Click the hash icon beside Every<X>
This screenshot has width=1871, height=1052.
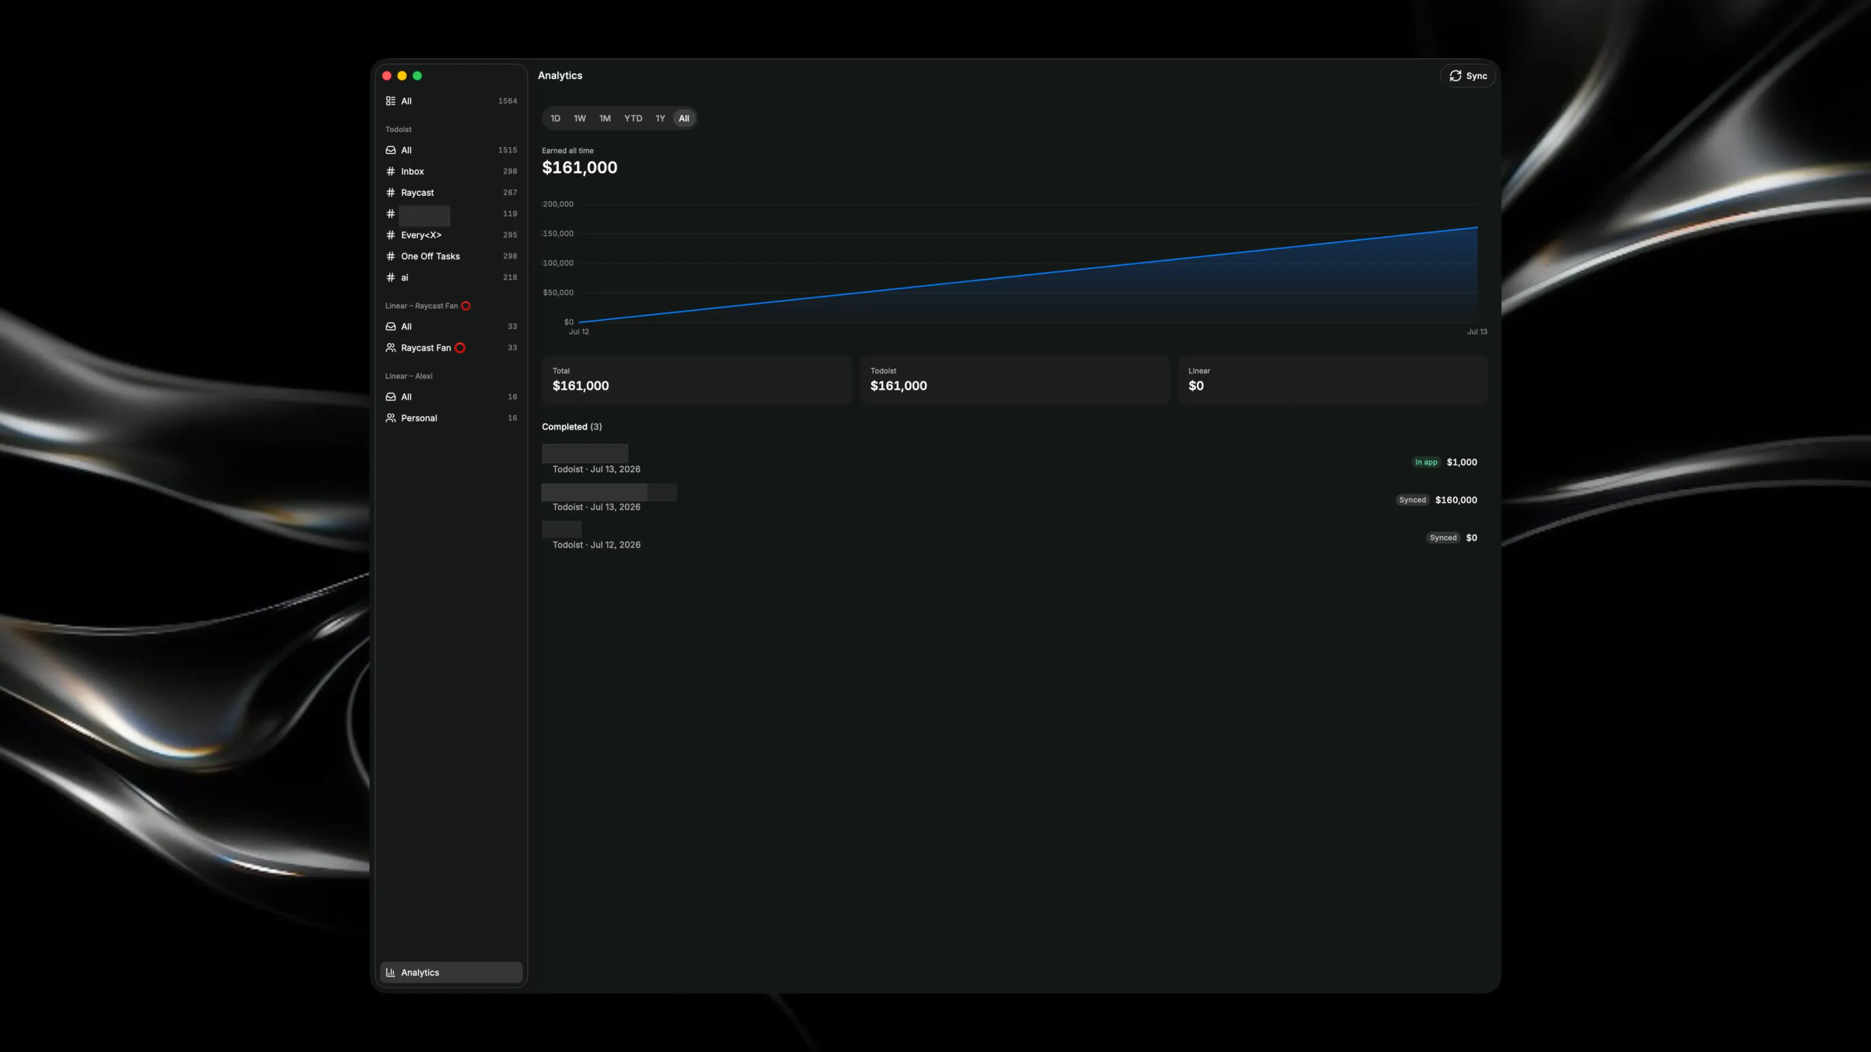pos(391,235)
